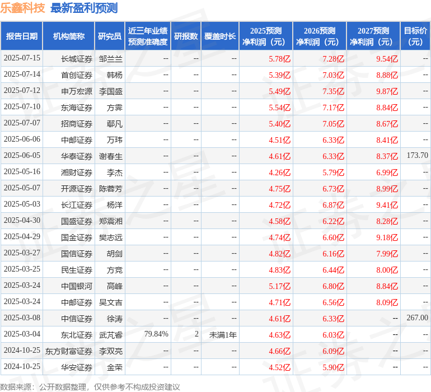Click the 9.87亿 profit value
This screenshot has width=431, height=392.
tap(387, 91)
